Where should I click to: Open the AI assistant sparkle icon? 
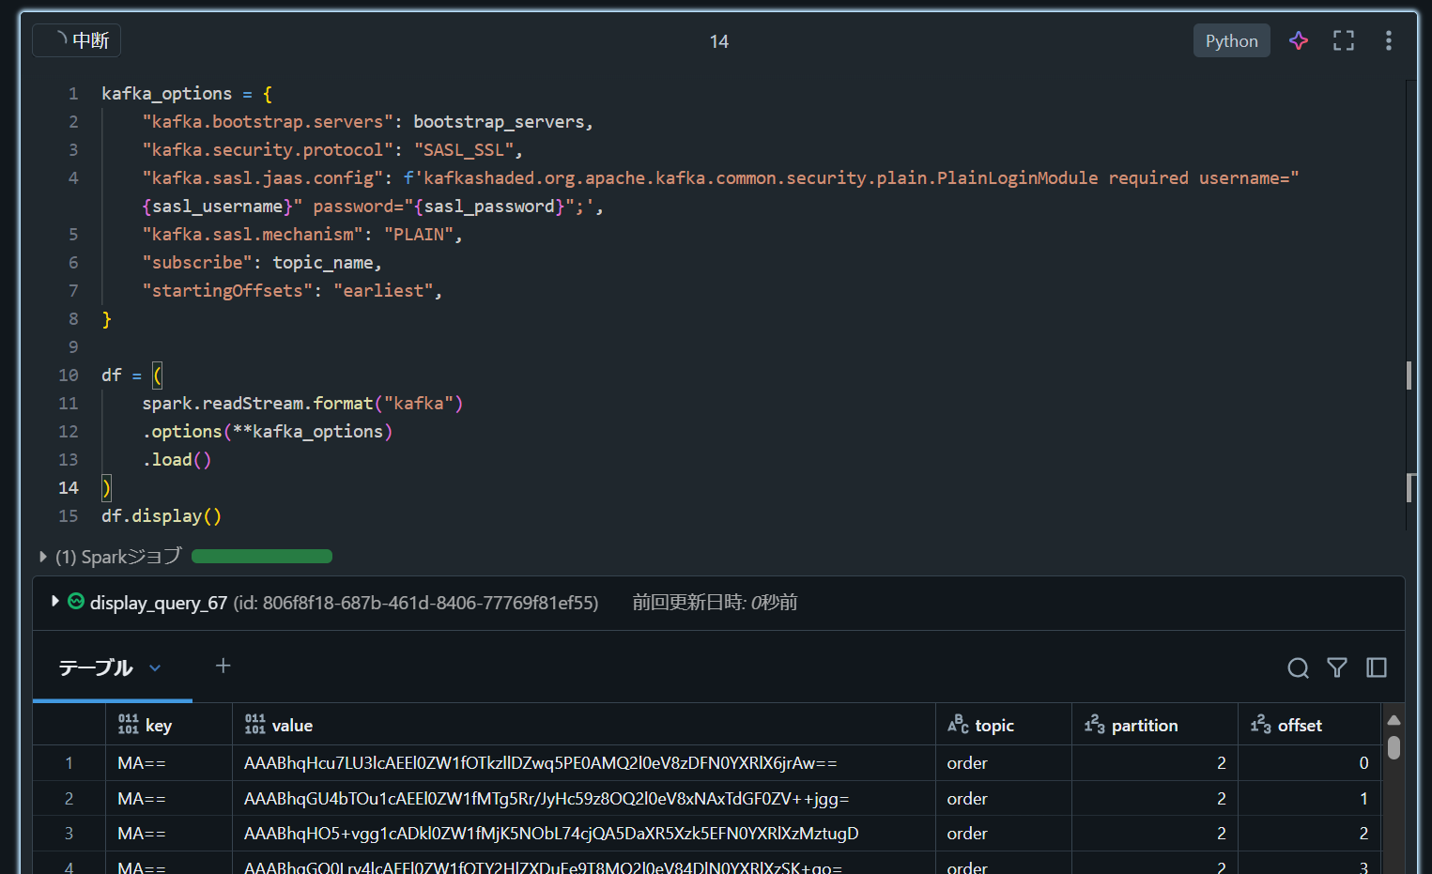click(x=1299, y=40)
